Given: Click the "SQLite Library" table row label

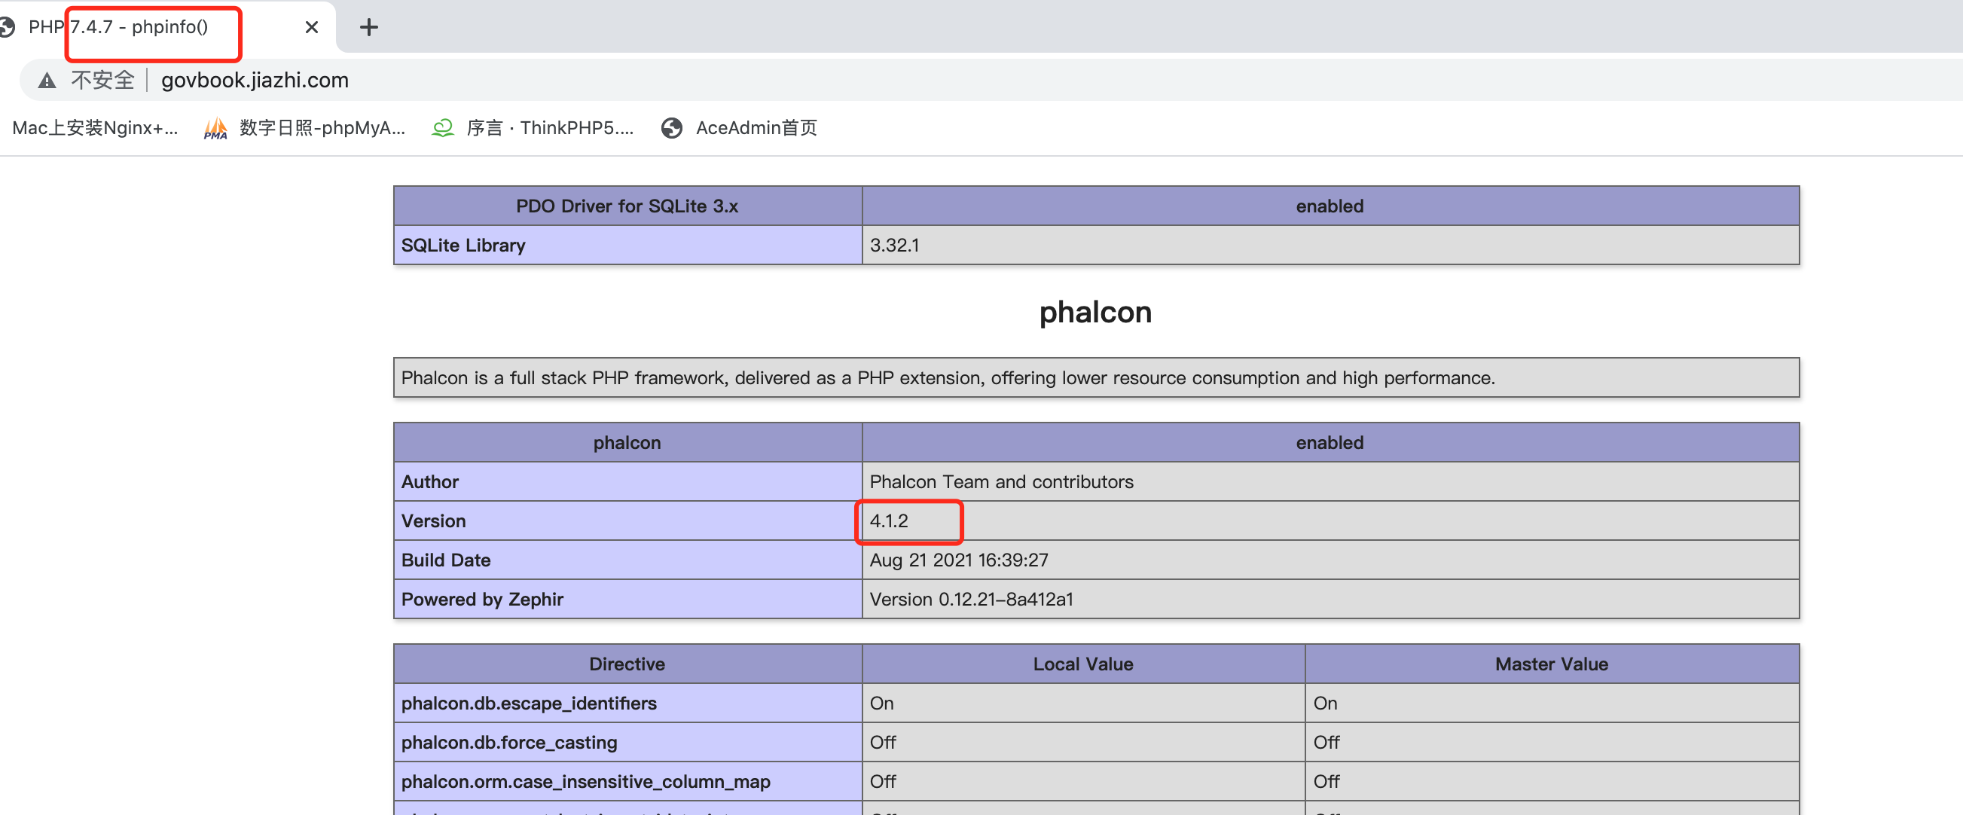Looking at the screenshot, I should pos(463,246).
